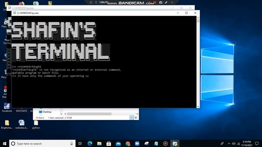
Task: Open File Explorer from the taskbar
Action: coord(99,143)
